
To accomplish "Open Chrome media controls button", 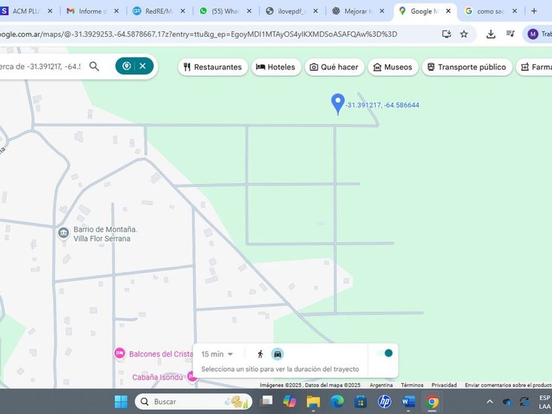I will [x=511, y=34].
